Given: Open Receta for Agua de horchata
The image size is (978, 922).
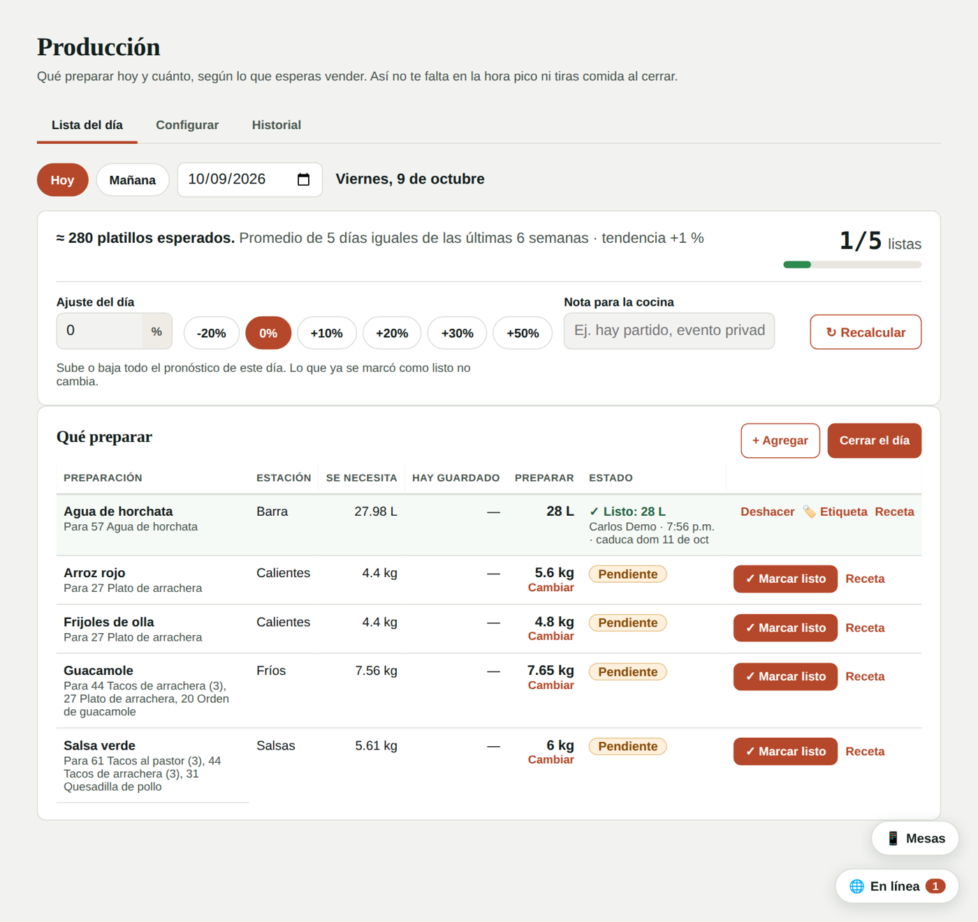Looking at the screenshot, I should click(894, 512).
